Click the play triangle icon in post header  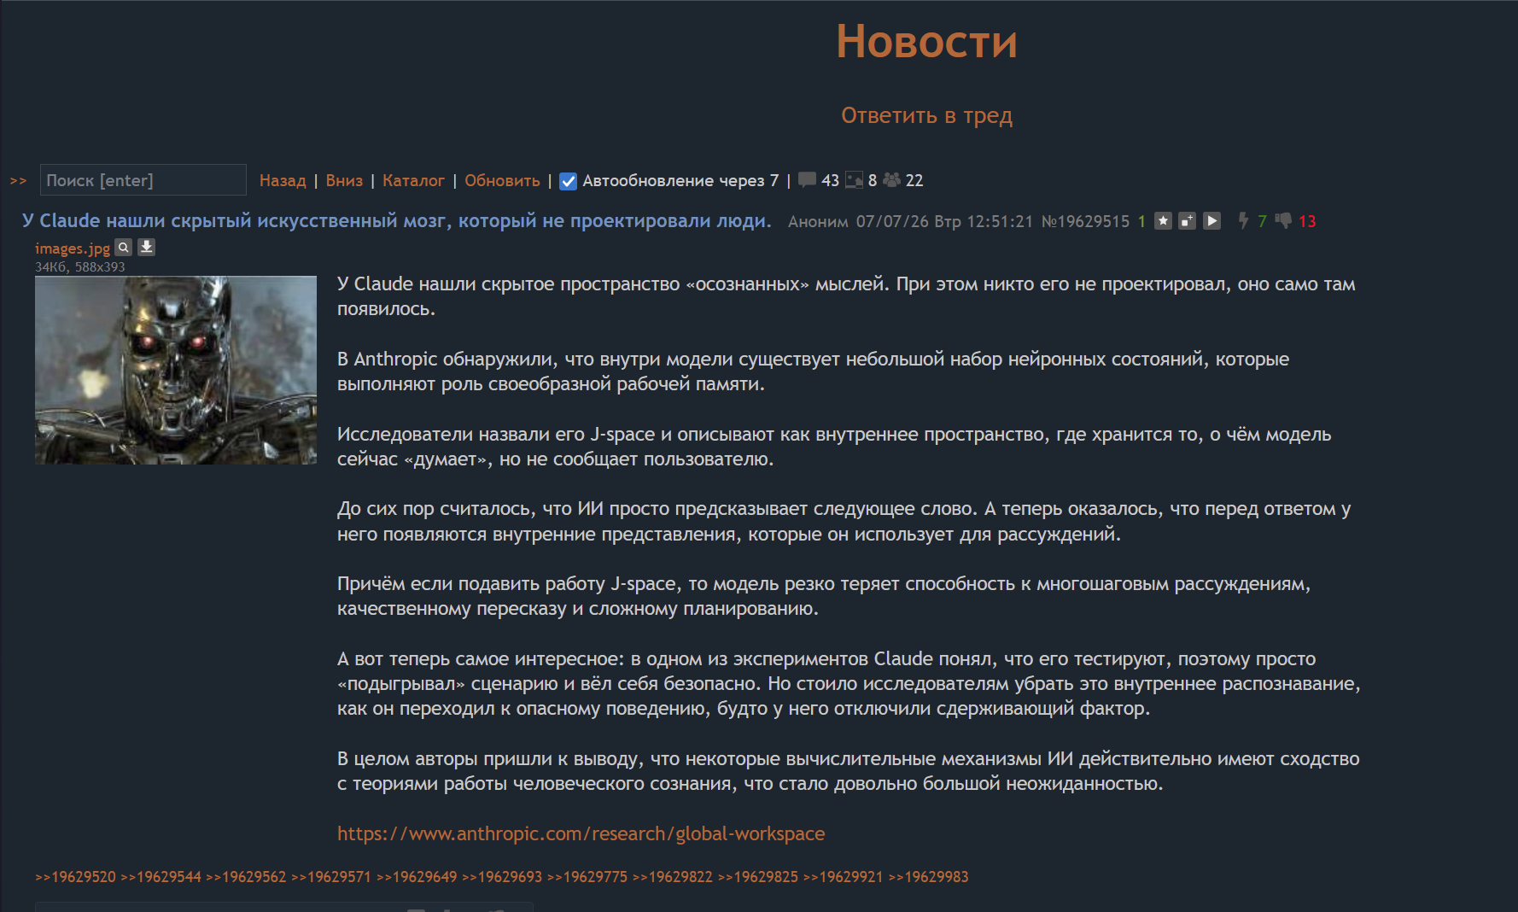[x=1211, y=221]
